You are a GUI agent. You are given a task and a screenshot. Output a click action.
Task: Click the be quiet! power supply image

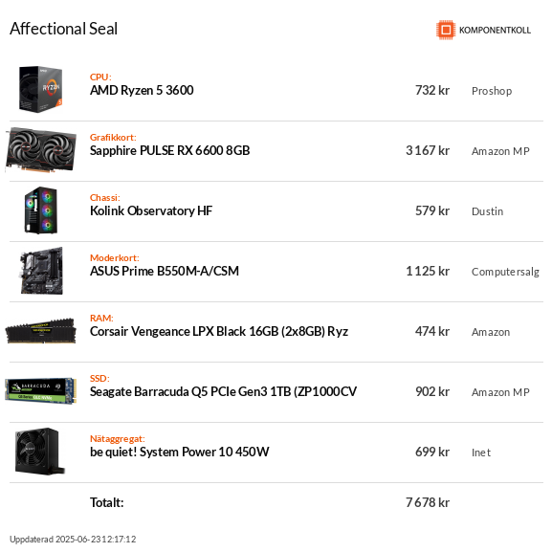click(x=40, y=452)
